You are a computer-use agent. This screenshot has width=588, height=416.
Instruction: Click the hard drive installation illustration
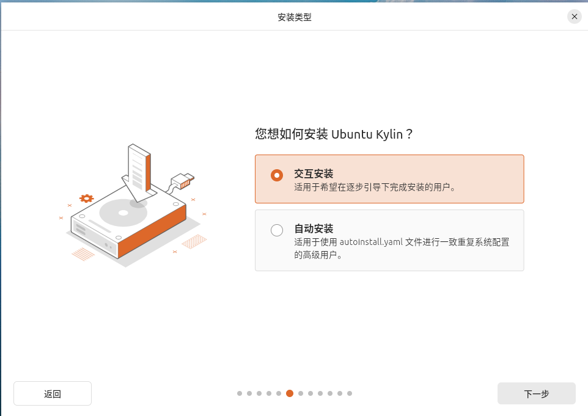[x=133, y=205]
